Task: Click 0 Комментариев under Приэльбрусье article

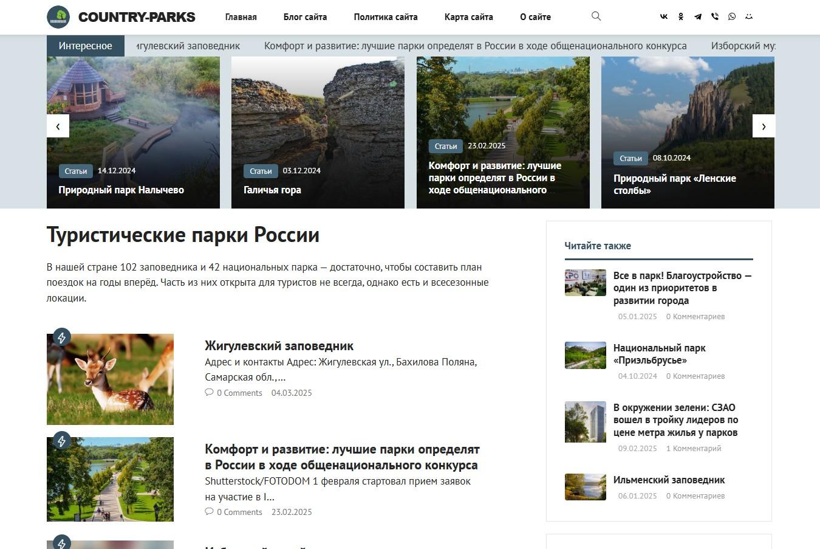Action: (695, 376)
